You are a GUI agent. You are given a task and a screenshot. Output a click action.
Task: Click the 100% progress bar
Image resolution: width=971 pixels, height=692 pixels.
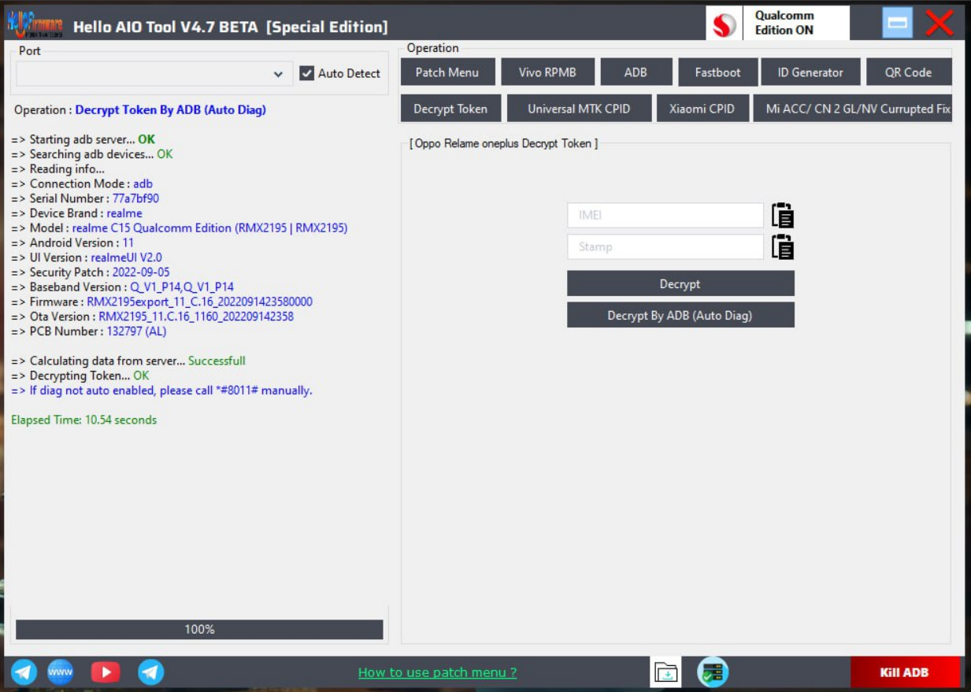[x=199, y=629]
